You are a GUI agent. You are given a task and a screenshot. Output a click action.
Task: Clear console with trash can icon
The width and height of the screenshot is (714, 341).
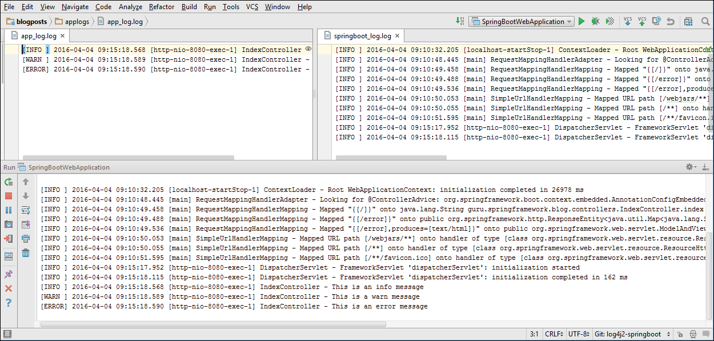click(26, 253)
